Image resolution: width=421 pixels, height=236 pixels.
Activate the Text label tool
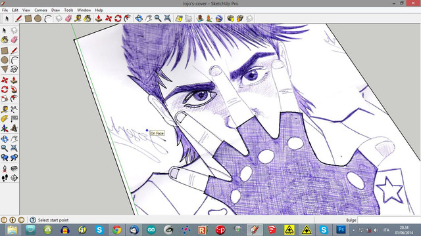14,119
